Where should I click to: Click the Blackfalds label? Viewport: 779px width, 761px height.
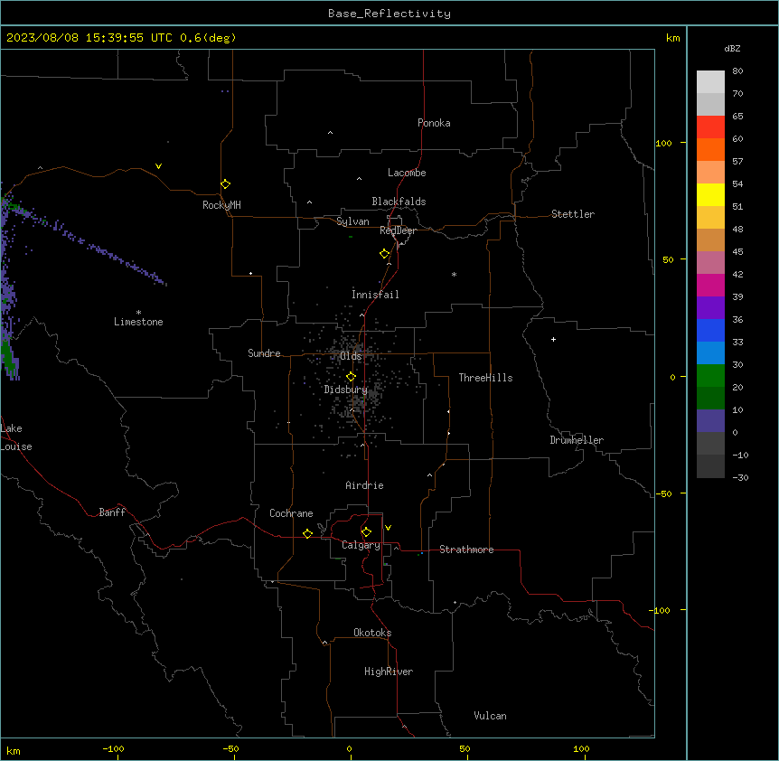coord(399,202)
